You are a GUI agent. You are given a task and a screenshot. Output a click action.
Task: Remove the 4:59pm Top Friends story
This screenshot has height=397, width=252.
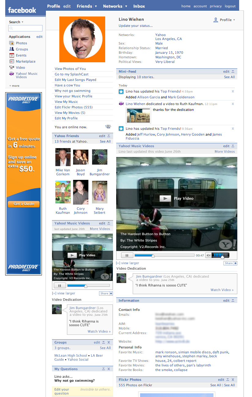233,91
